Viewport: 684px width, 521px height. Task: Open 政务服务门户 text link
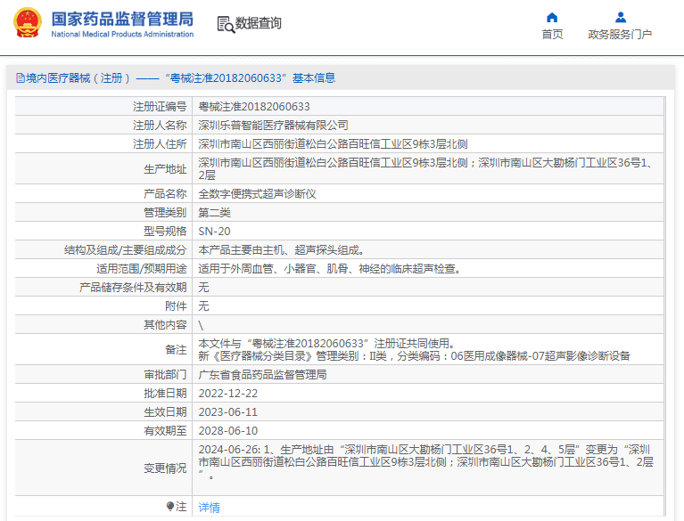(x=620, y=35)
